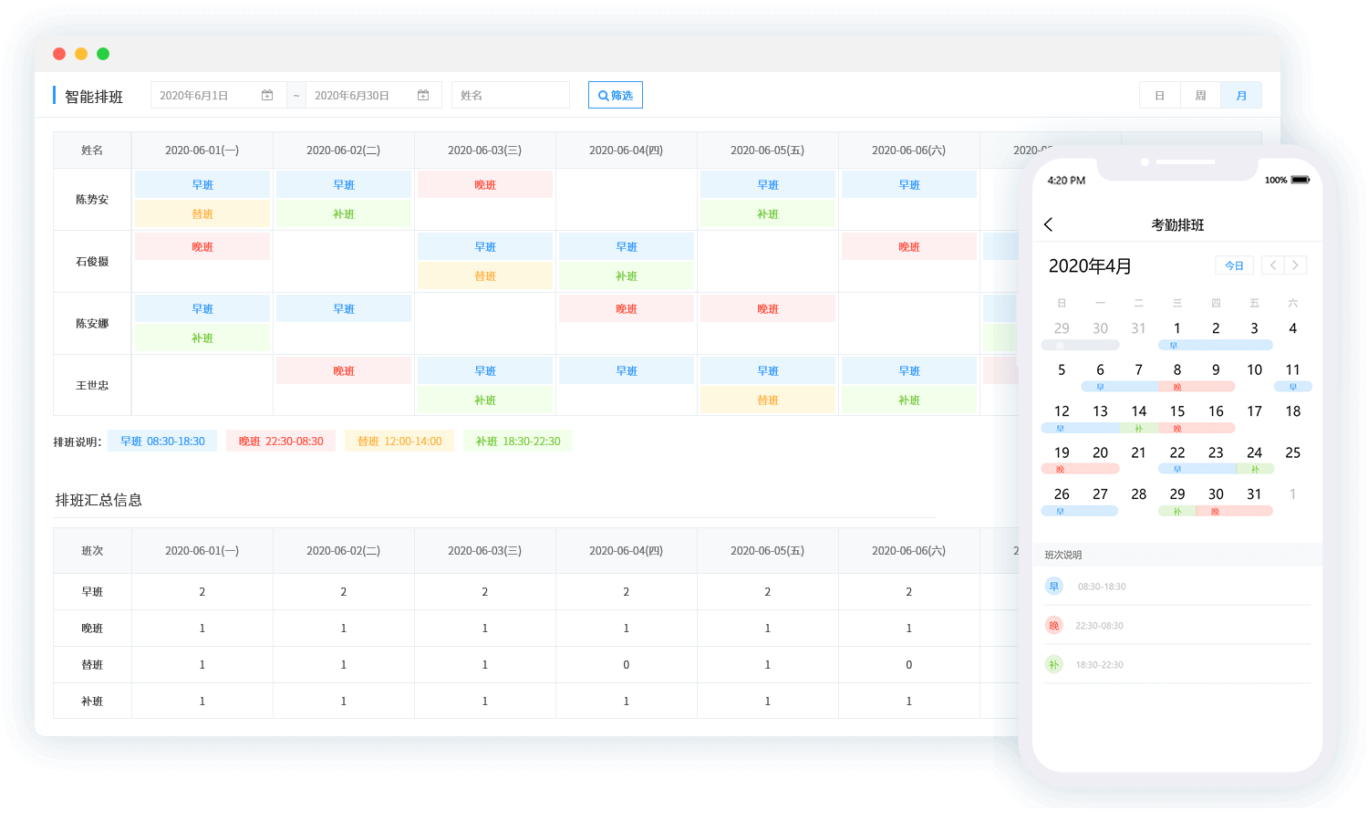Open the 2020年6月1日 start date picker
Screen dimensions: 1368x821
tap(219, 95)
